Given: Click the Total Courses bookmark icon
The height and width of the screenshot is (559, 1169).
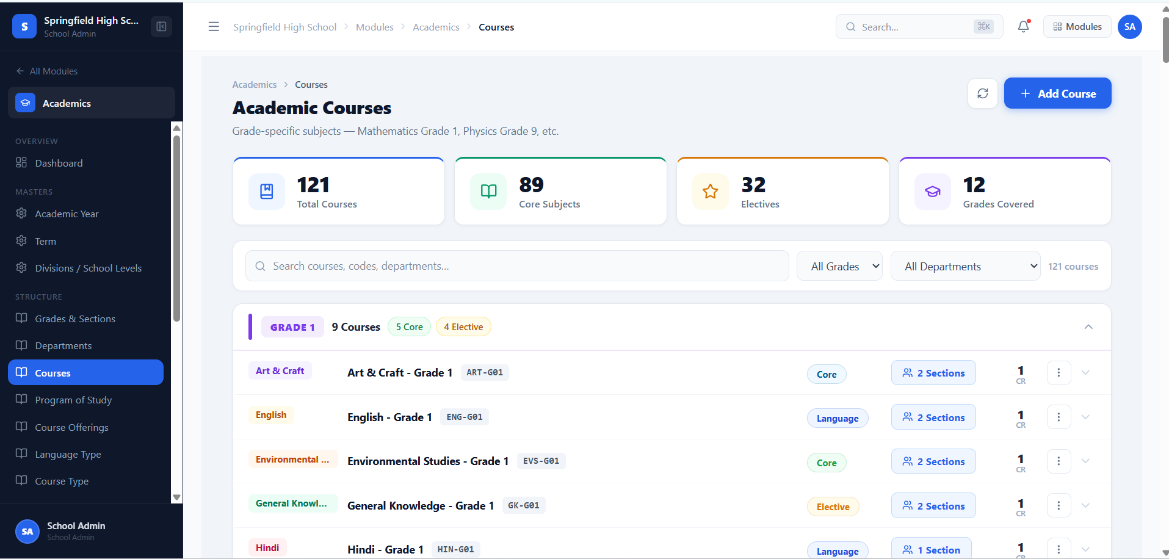Looking at the screenshot, I should pos(267,192).
